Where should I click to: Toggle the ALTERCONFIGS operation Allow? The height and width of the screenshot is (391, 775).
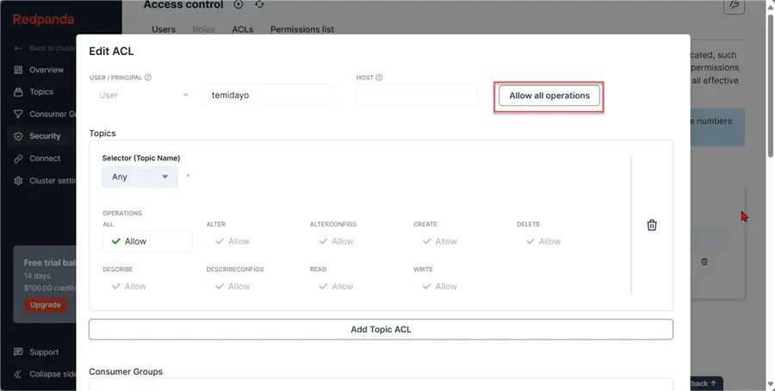(x=336, y=241)
